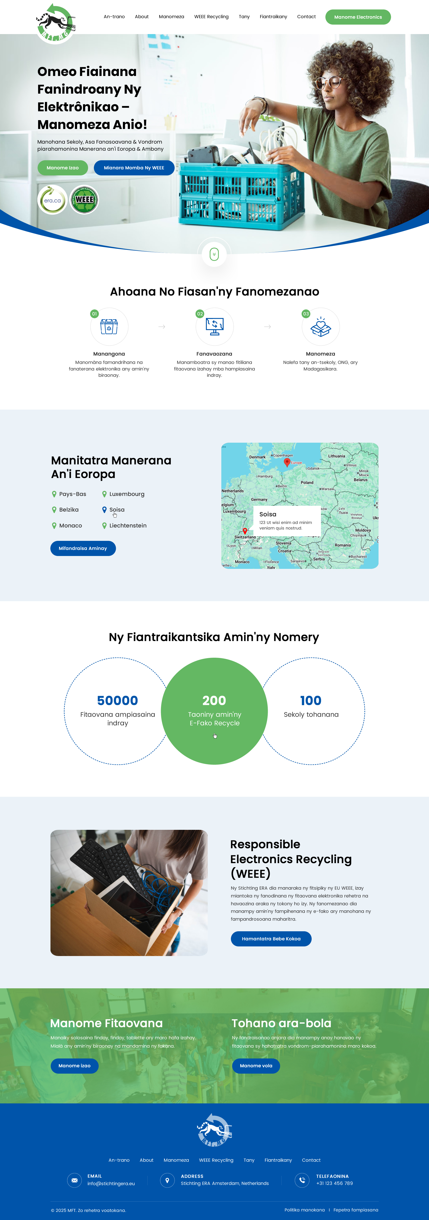The height and width of the screenshot is (1220, 429).
Task: Click the footer telephone icon
Action: [x=302, y=1180]
